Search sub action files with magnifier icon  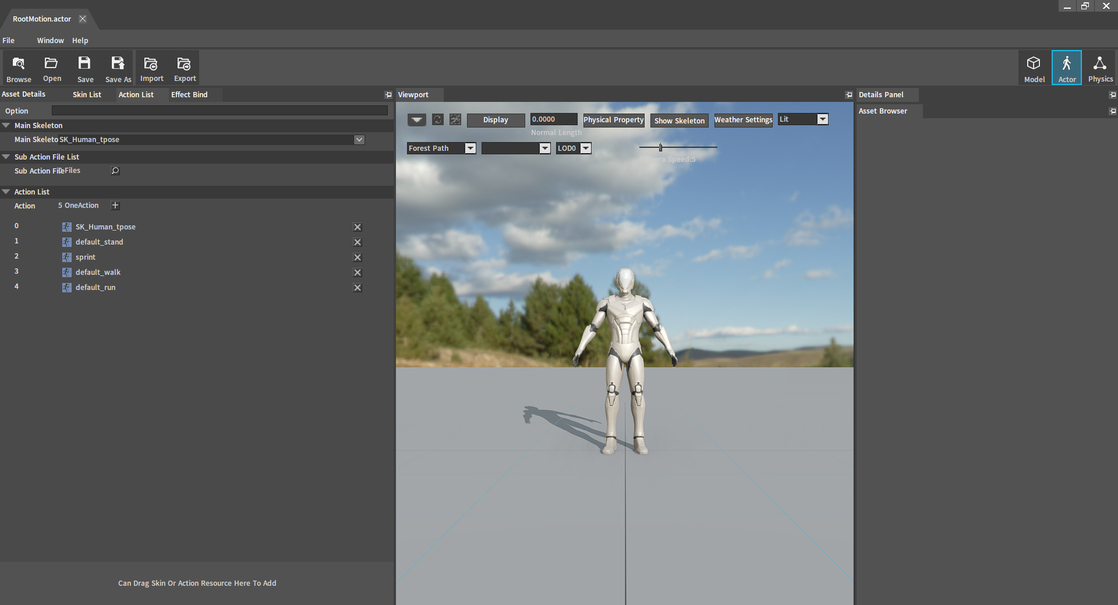(115, 171)
